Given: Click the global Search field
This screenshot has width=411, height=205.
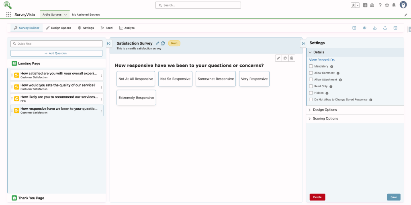Looking at the screenshot, I should point(198,5).
